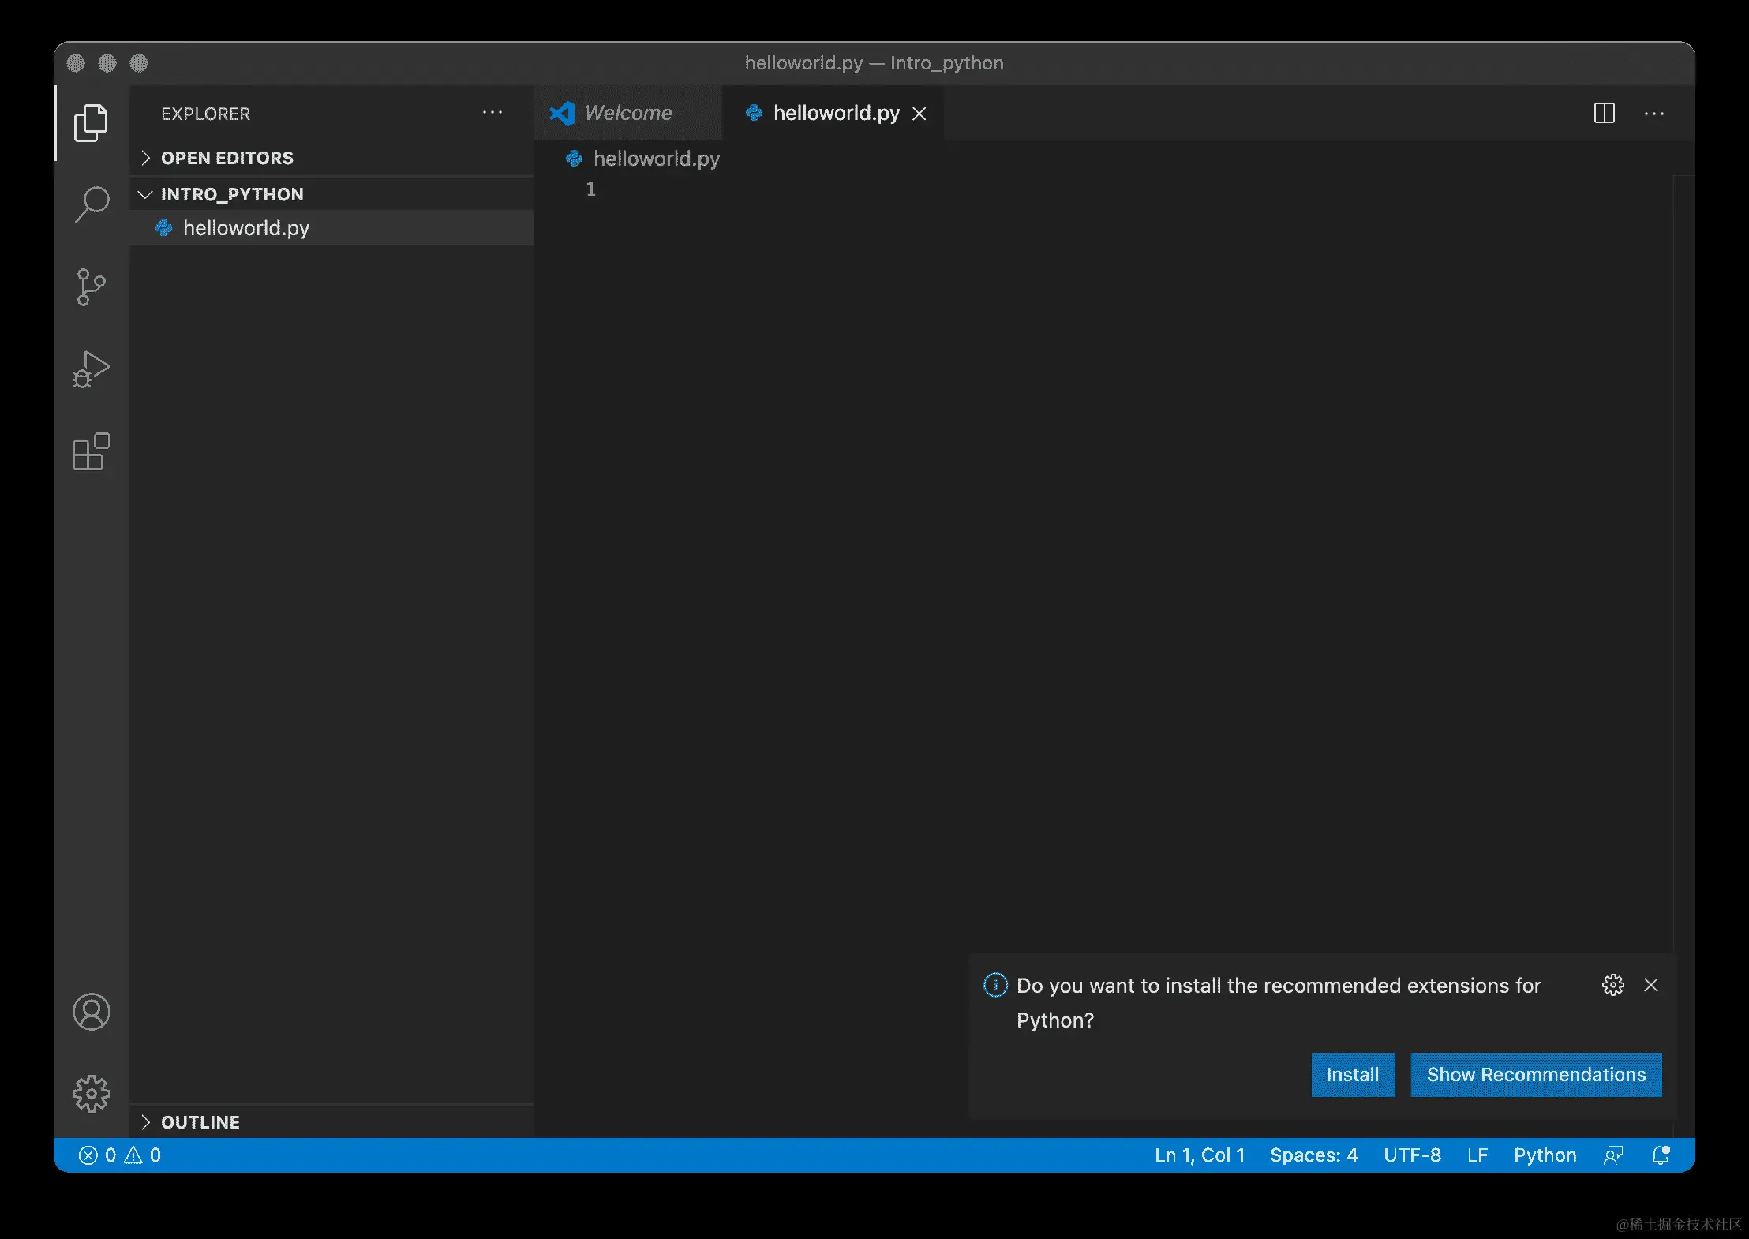1749x1239 pixels.
Task: Split the editor to the right
Action: [1604, 114]
